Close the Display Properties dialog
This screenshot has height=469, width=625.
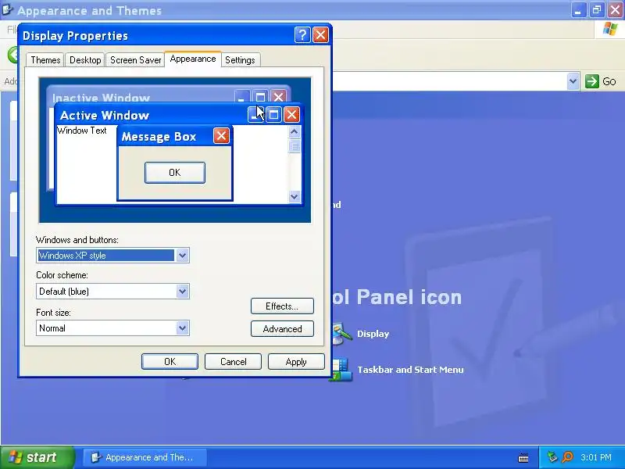(320, 35)
